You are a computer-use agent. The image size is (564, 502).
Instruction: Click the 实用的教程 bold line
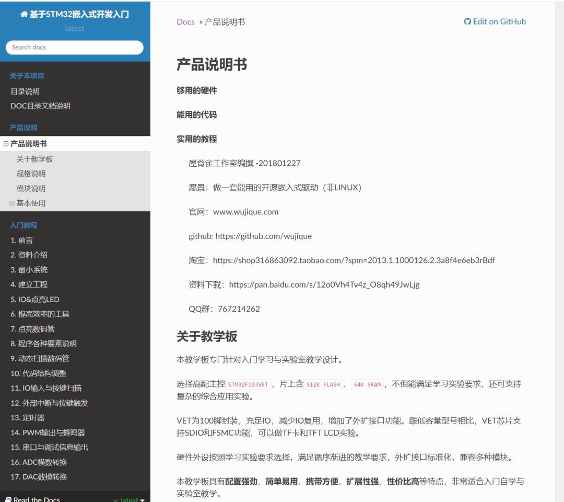pyautogui.click(x=197, y=139)
